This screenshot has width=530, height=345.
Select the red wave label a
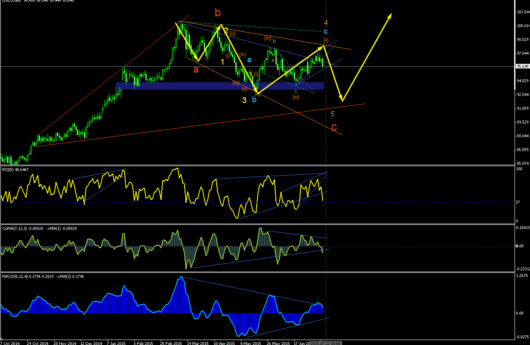[x=196, y=70]
